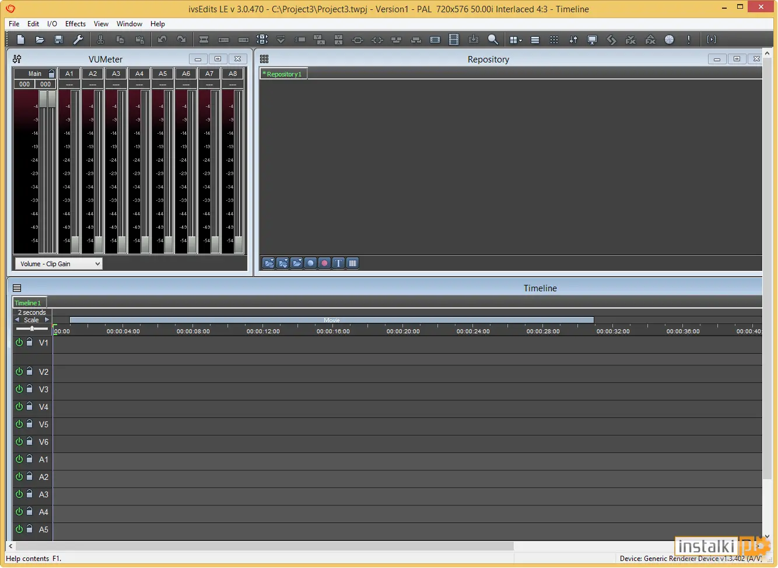Open the Edit menu
This screenshot has width=778, height=568.
[x=33, y=24]
